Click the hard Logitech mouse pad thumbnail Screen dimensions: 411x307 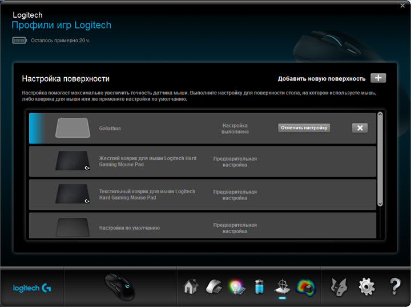click(72, 161)
